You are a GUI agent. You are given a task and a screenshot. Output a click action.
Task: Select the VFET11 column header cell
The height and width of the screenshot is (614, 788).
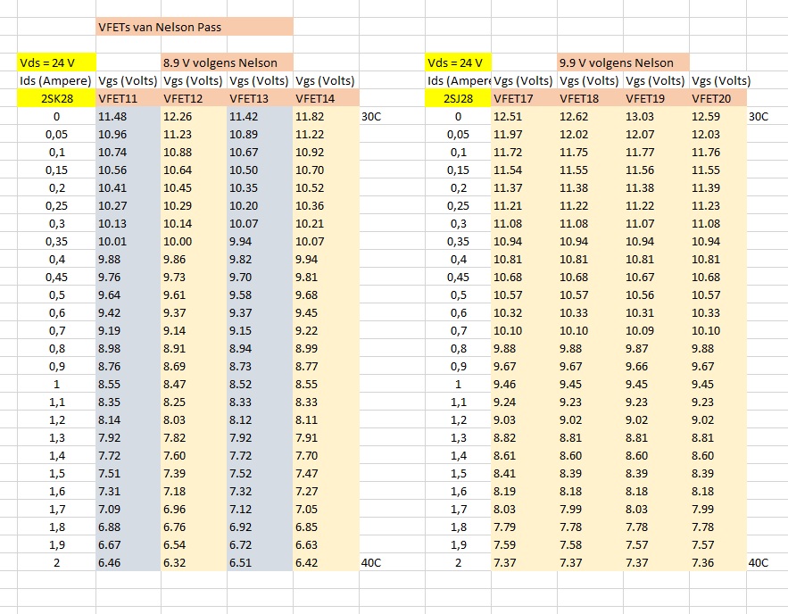tap(129, 98)
